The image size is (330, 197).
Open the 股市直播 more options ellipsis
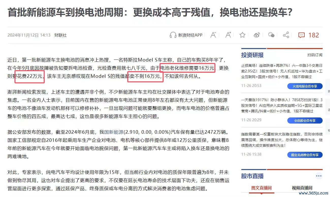[x=319, y=176]
